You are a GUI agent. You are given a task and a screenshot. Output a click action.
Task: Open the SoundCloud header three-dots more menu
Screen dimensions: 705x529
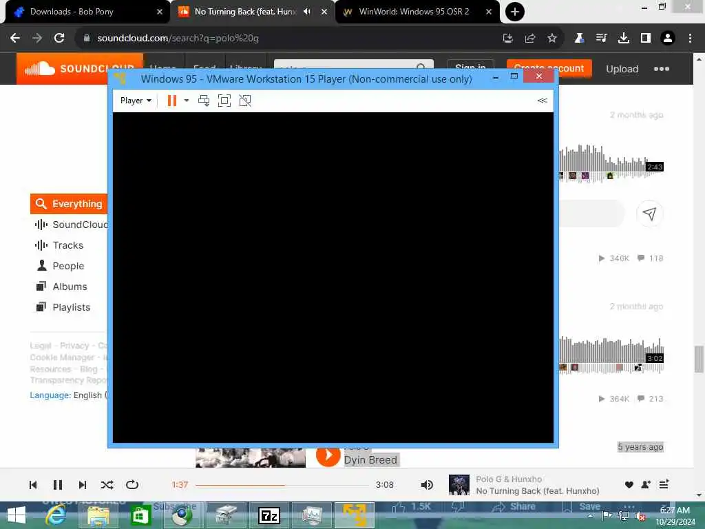pos(662,69)
